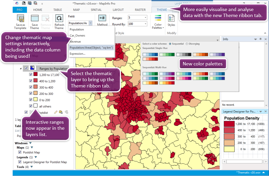Close the Legend Designer panel
Viewport: 269px width, 176px height.
pyautogui.click(x=266, y=111)
